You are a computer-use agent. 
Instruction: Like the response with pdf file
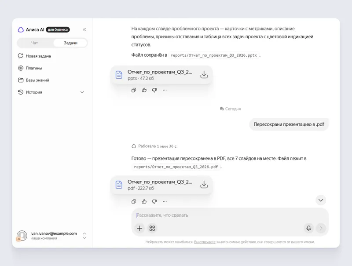(144, 201)
